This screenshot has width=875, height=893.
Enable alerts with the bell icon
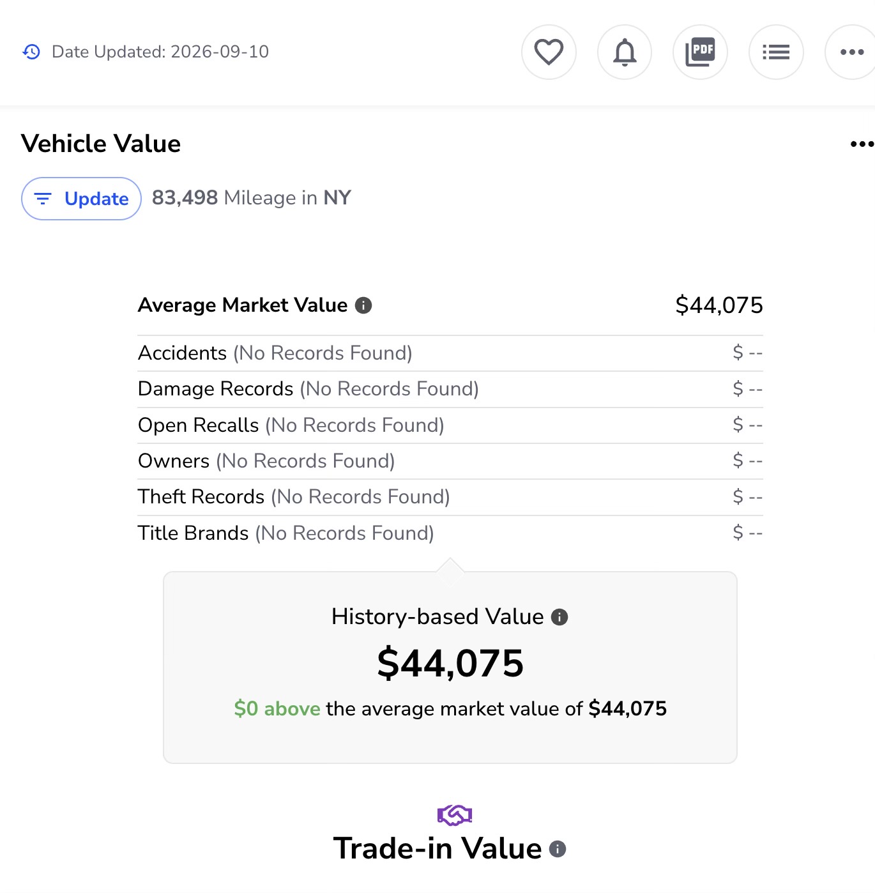[x=625, y=52]
